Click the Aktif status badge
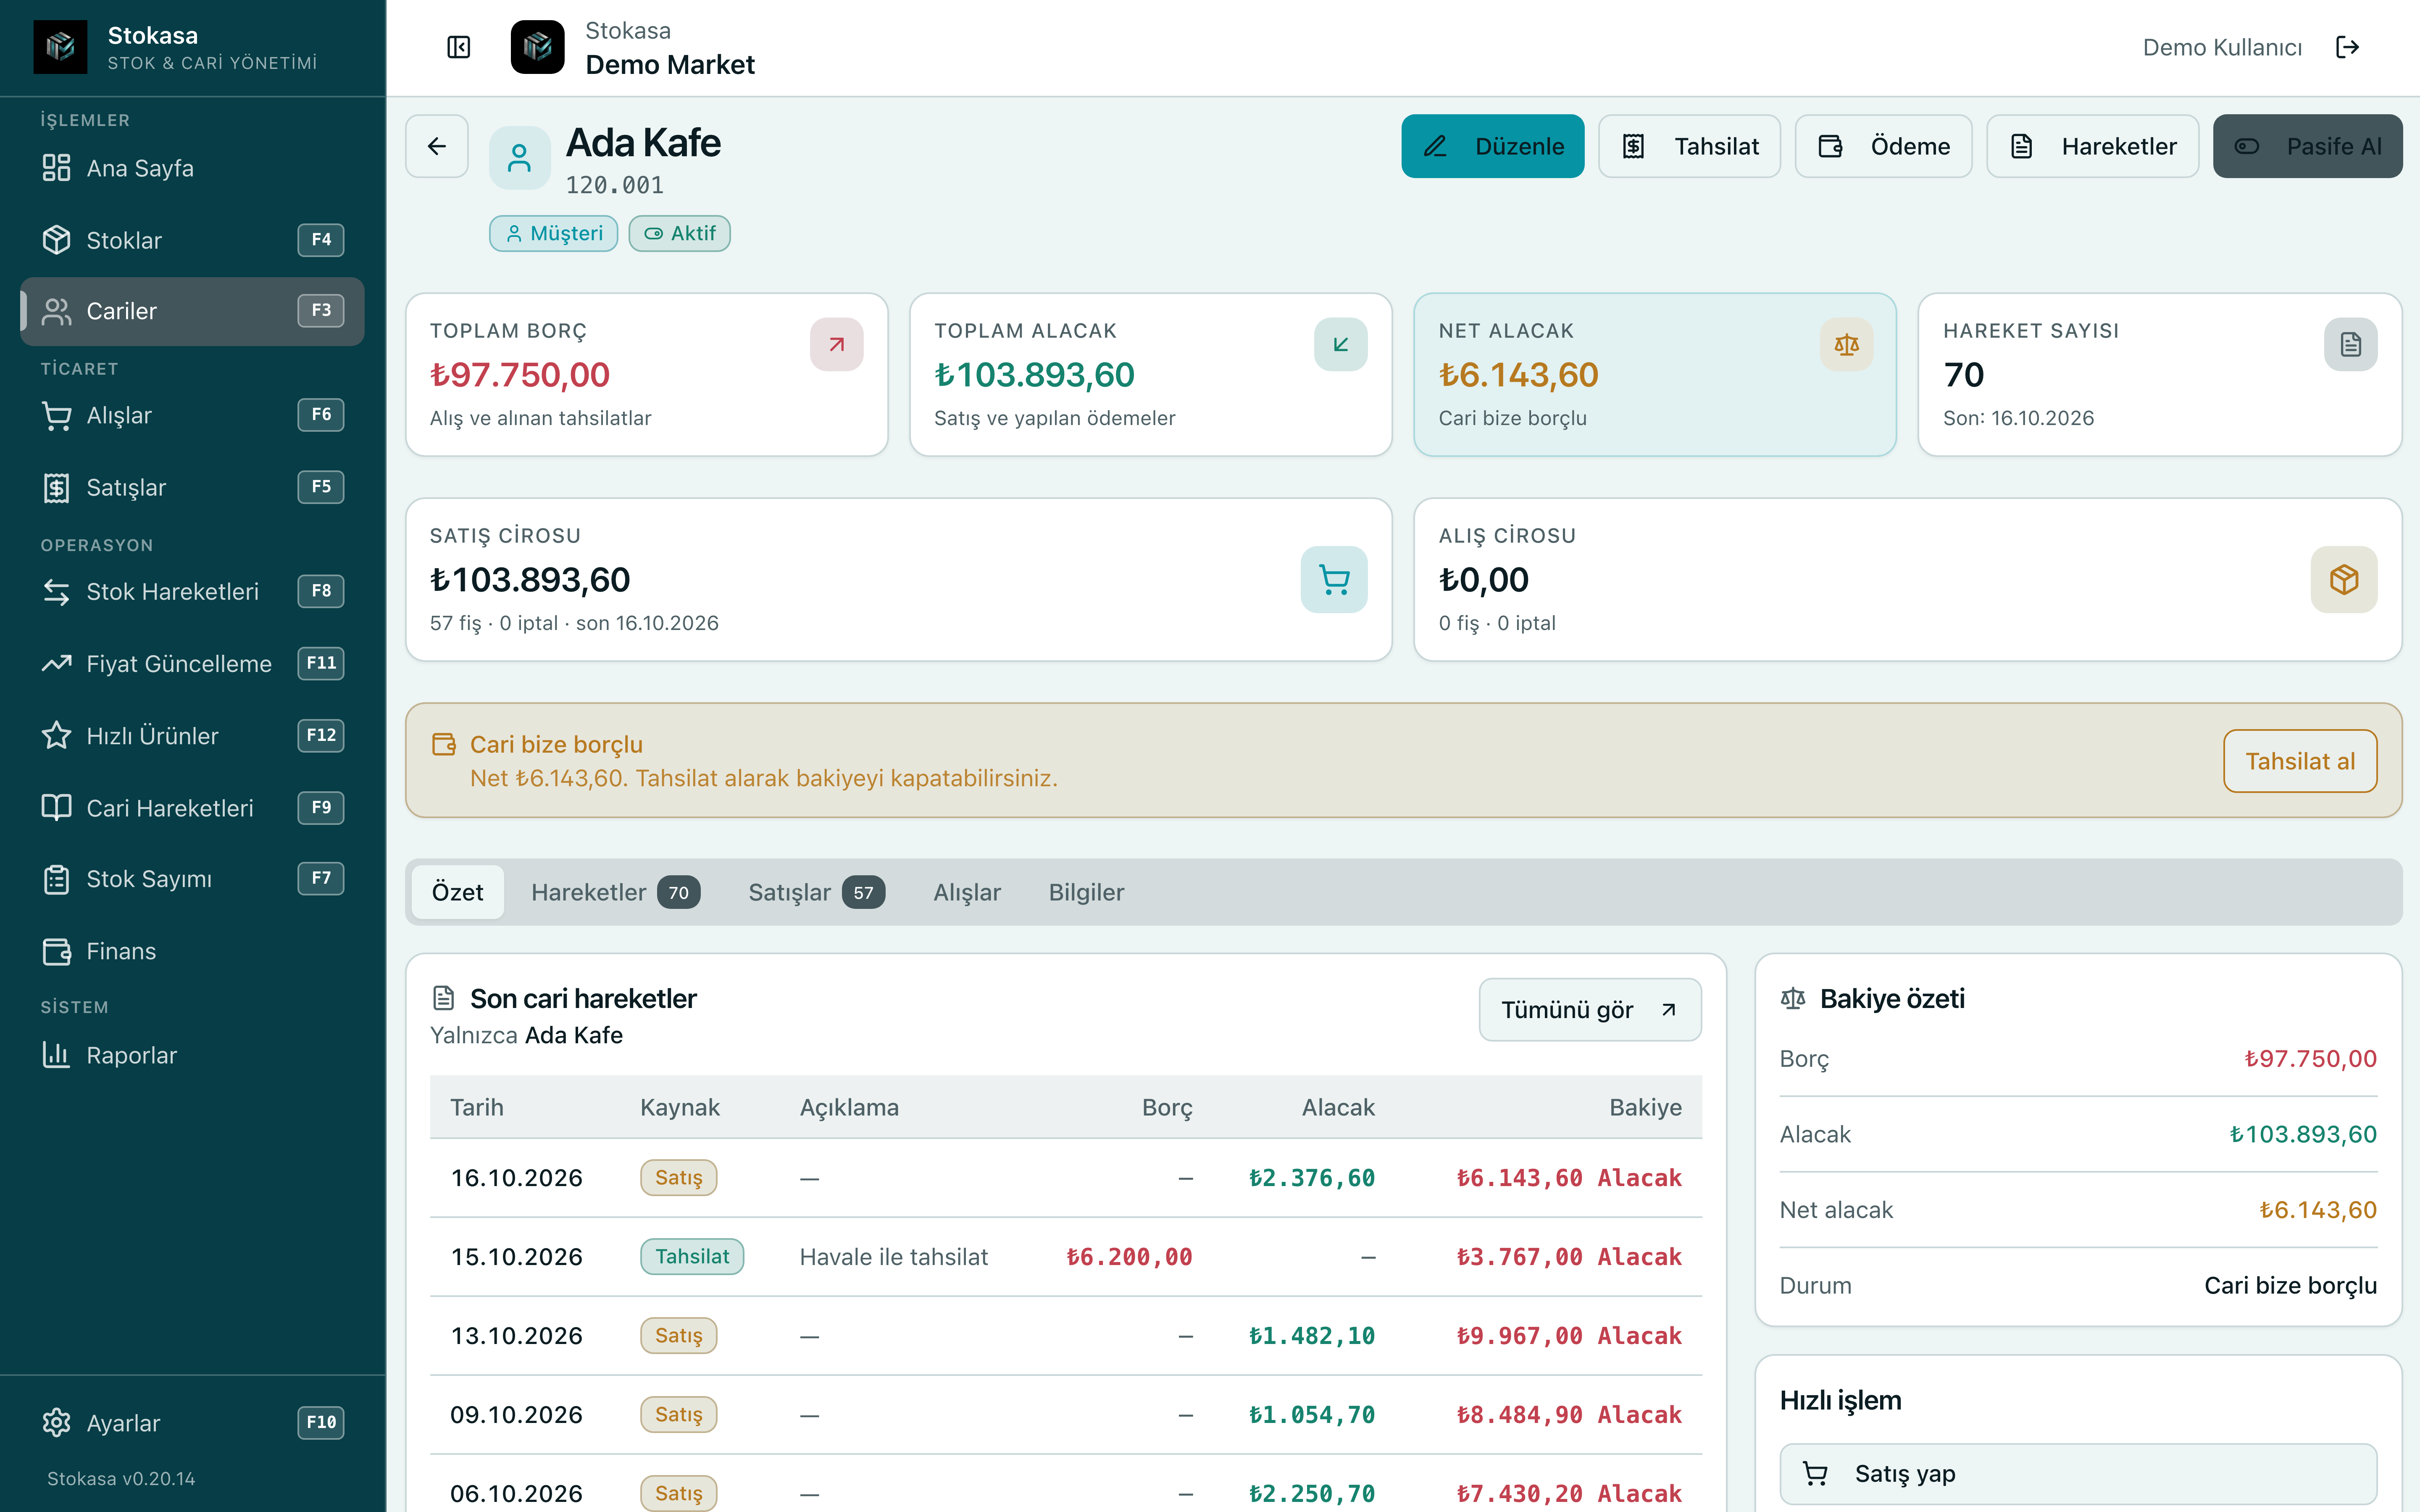The width and height of the screenshot is (2420, 1512). [680, 233]
